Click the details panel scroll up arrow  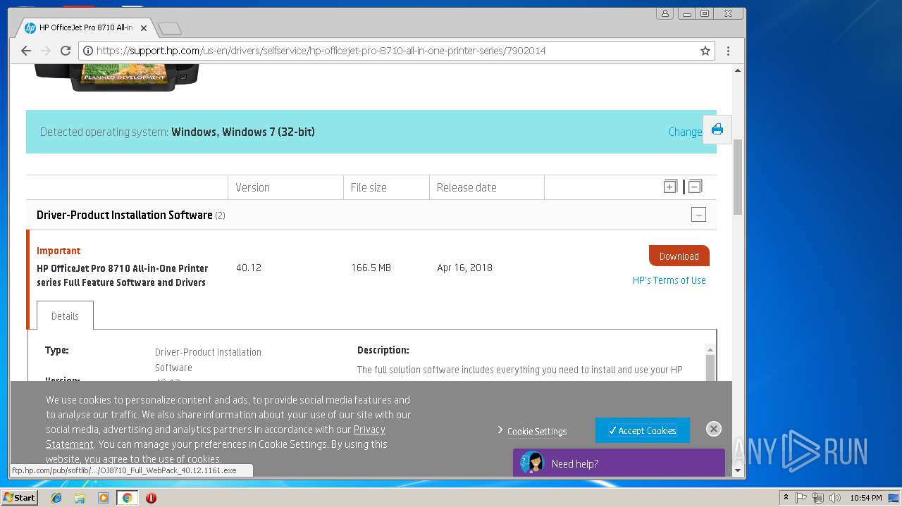coord(710,350)
